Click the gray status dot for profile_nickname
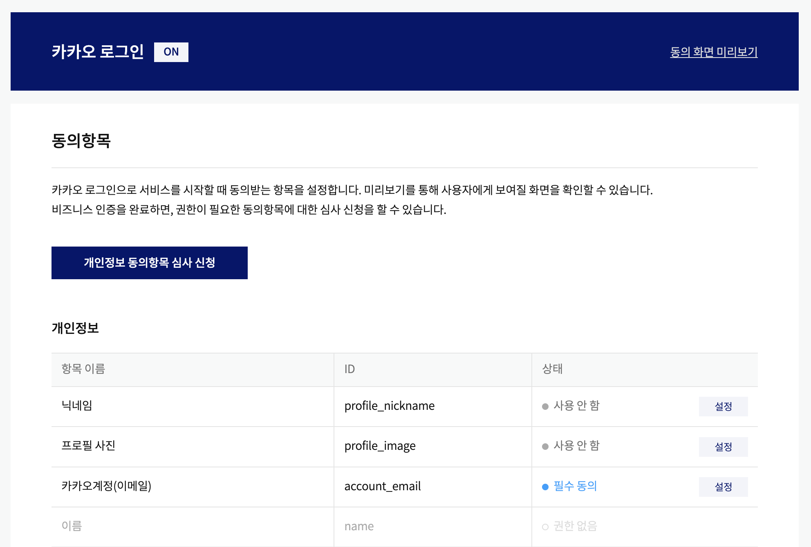811x547 pixels. pyautogui.click(x=545, y=406)
